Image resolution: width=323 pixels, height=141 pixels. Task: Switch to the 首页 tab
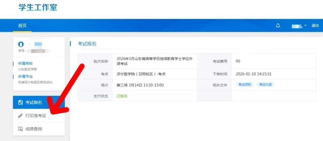(x=22, y=26)
